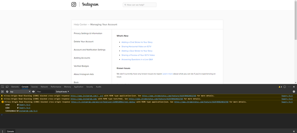The image size is (297, 133).
Task: Click the Back item in sidebar
Action: [76, 82]
